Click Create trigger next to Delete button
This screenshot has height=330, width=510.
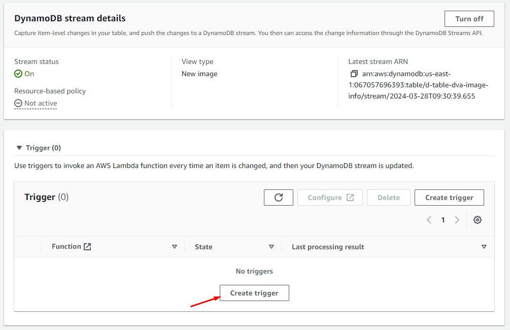449,197
